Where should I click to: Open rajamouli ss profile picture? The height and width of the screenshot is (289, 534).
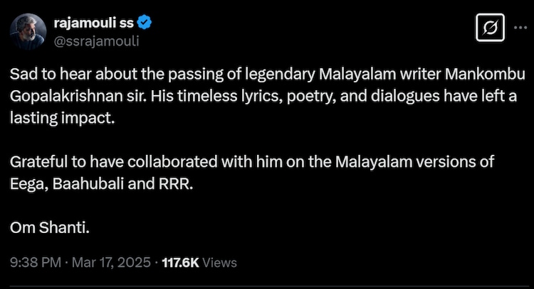[28, 31]
